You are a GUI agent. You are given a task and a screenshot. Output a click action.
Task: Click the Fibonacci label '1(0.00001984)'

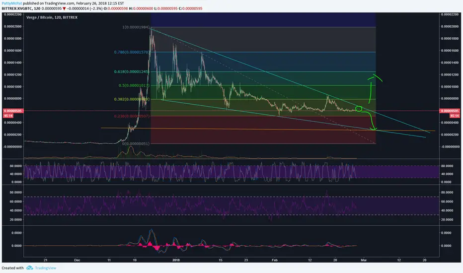[136, 27]
